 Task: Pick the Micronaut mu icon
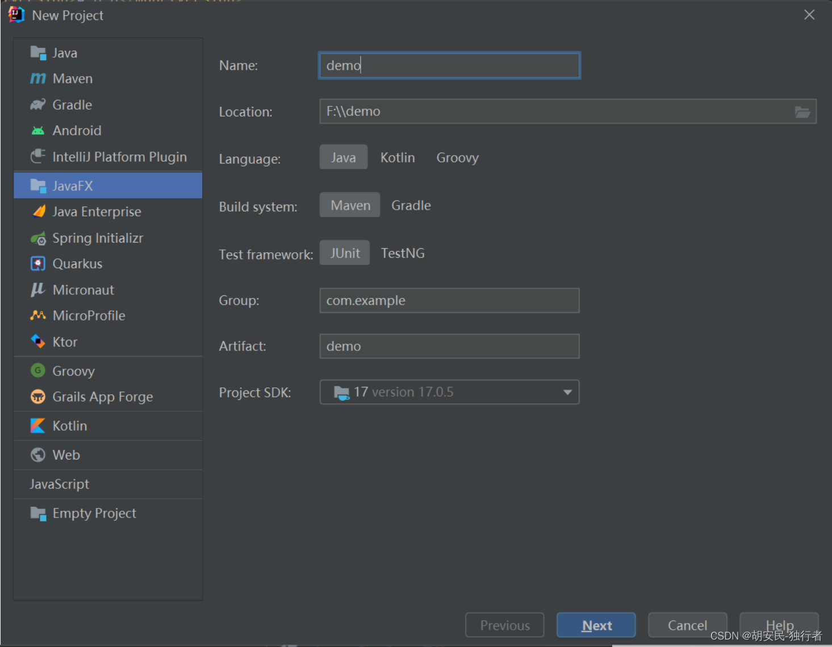click(x=38, y=290)
